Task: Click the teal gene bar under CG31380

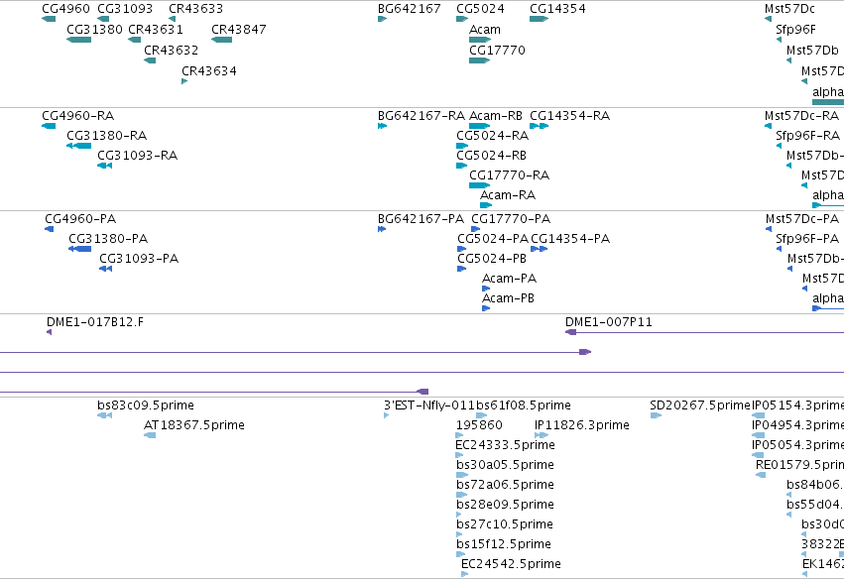Action: (78, 40)
